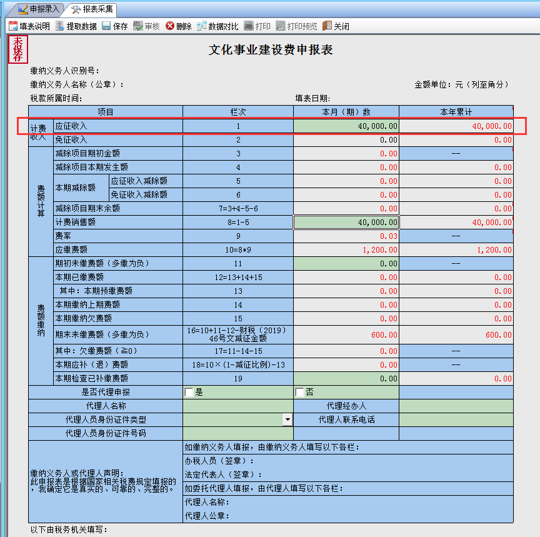Click the formula 10=8*9 cell

coord(238,249)
